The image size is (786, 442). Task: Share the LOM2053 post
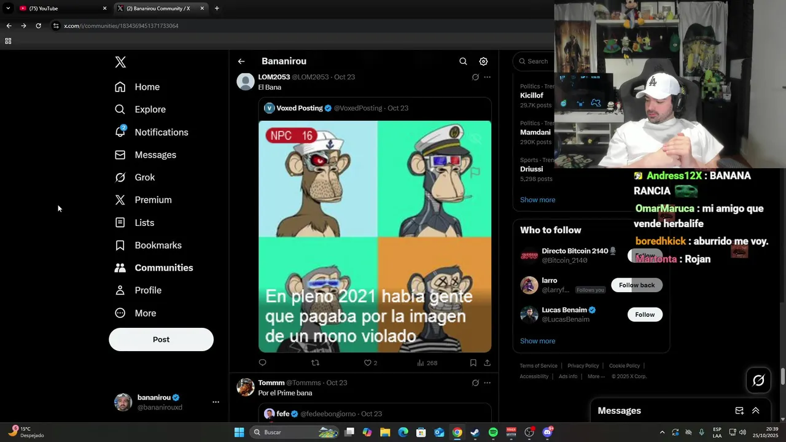pyautogui.click(x=487, y=363)
